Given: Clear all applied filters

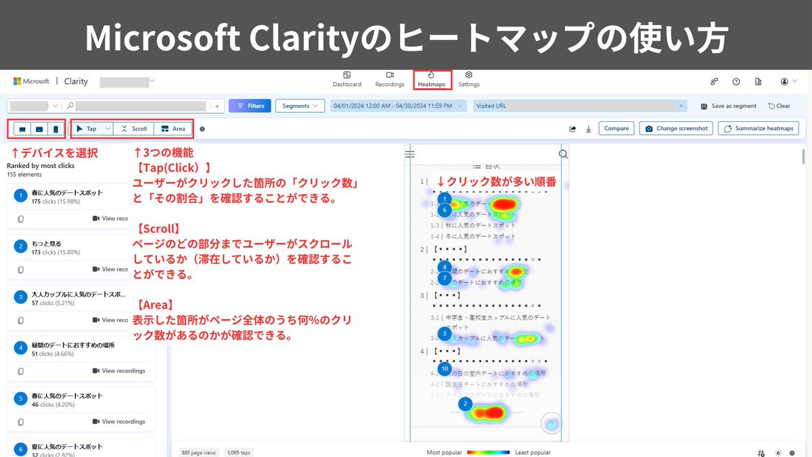Looking at the screenshot, I should click(779, 106).
